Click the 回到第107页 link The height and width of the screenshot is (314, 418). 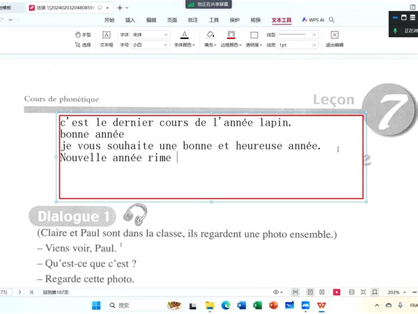[56, 292]
